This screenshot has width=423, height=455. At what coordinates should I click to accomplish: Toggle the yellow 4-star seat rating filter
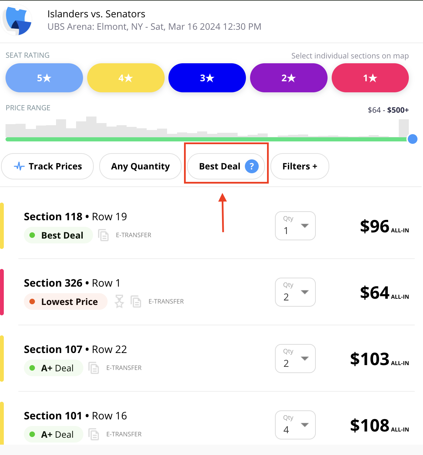pyautogui.click(x=126, y=78)
